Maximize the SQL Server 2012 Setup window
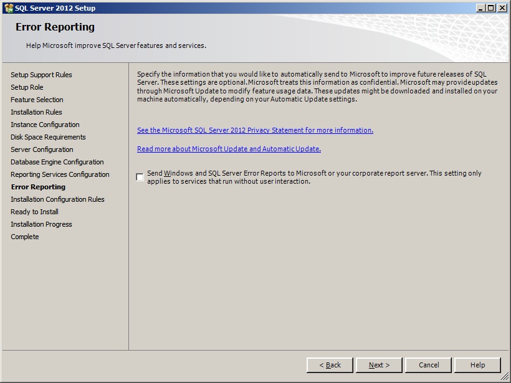The image size is (511, 383). 490,8
